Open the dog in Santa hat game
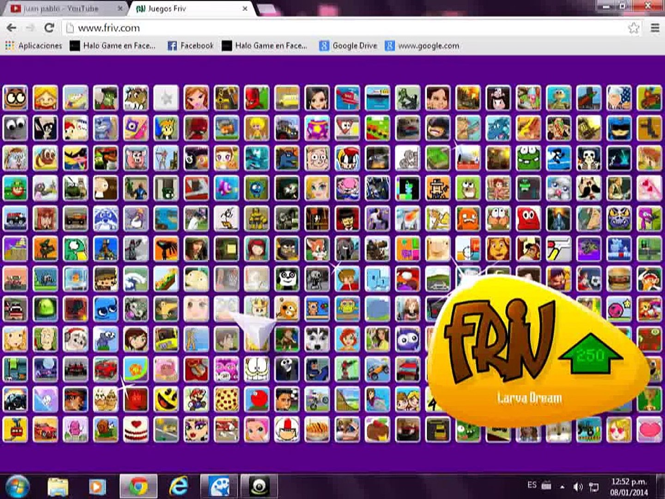This screenshot has height=499, width=665. click(76, 339)
